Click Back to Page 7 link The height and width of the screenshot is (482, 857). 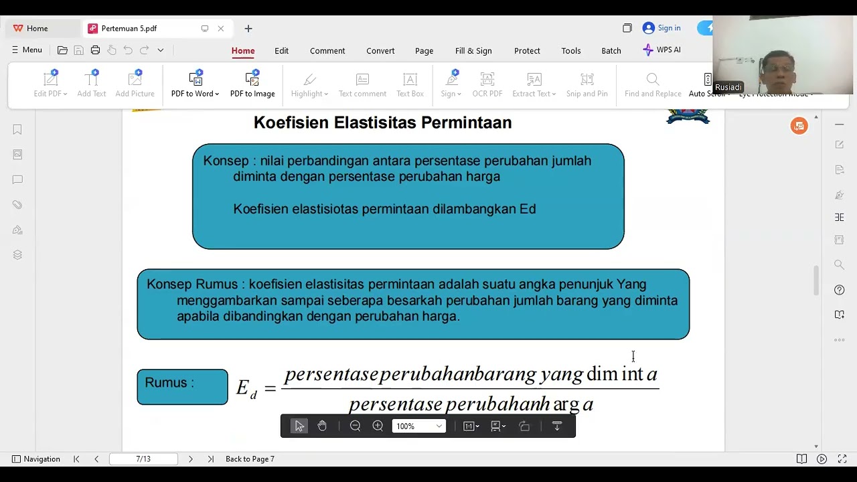click(250, 459)
